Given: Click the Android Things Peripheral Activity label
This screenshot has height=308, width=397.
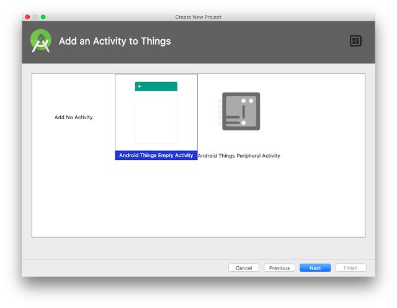Looking at the screenshot, I should 239,156.
